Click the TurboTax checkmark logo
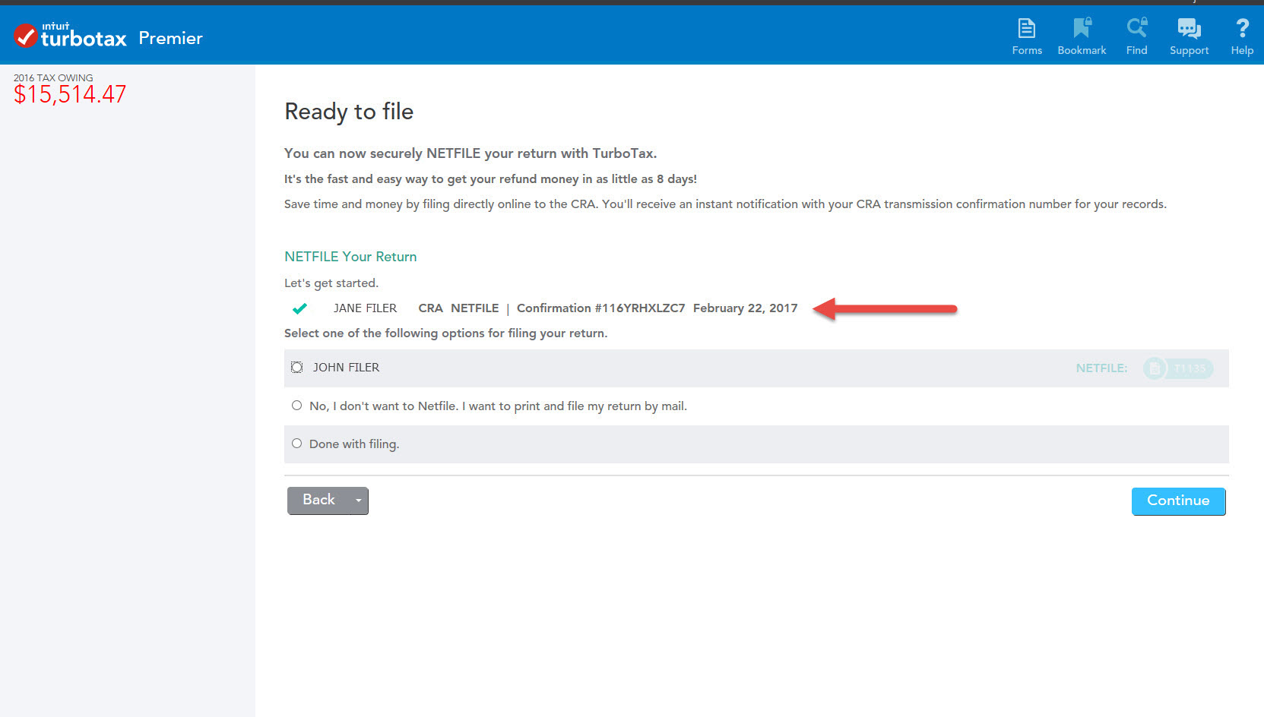Viewport: 1264px width, 717px height. tap(25, 36)
